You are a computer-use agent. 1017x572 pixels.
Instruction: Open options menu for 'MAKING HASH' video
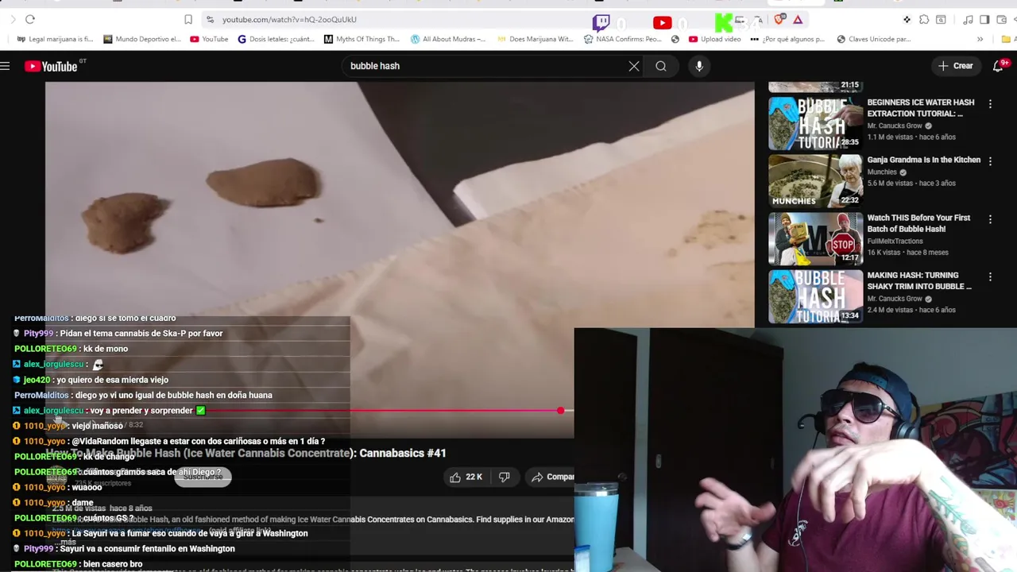pos(990,277)
